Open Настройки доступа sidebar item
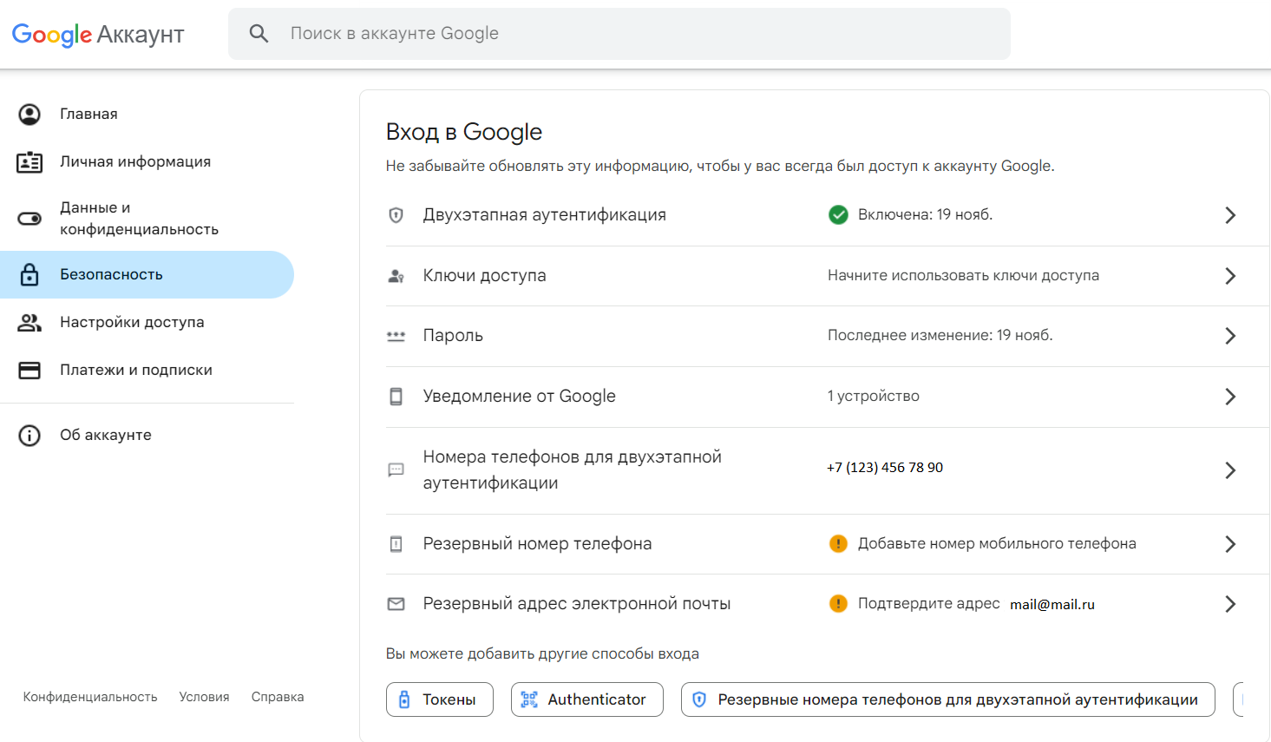Viewport: 1271px width, 742px height. pos(147,322)
